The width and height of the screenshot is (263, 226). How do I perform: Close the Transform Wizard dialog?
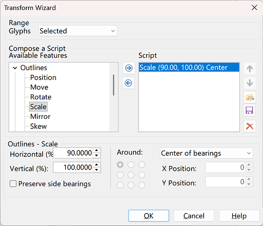point(254,8)
